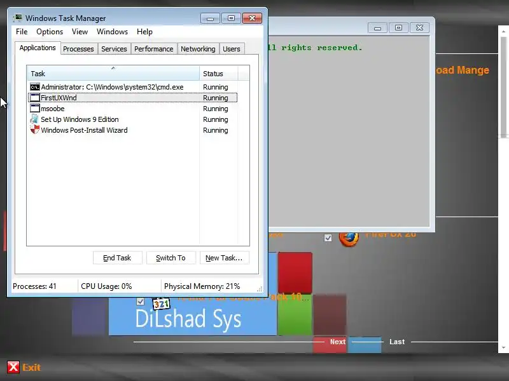Open the View menu
This screenshot has height=381, width=509.
click(80, 32)
